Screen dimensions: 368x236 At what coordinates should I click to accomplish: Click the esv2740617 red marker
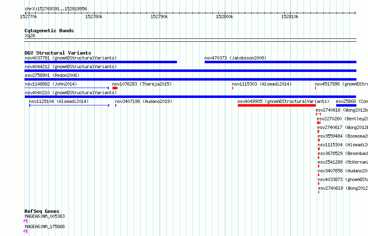point(318,131)
